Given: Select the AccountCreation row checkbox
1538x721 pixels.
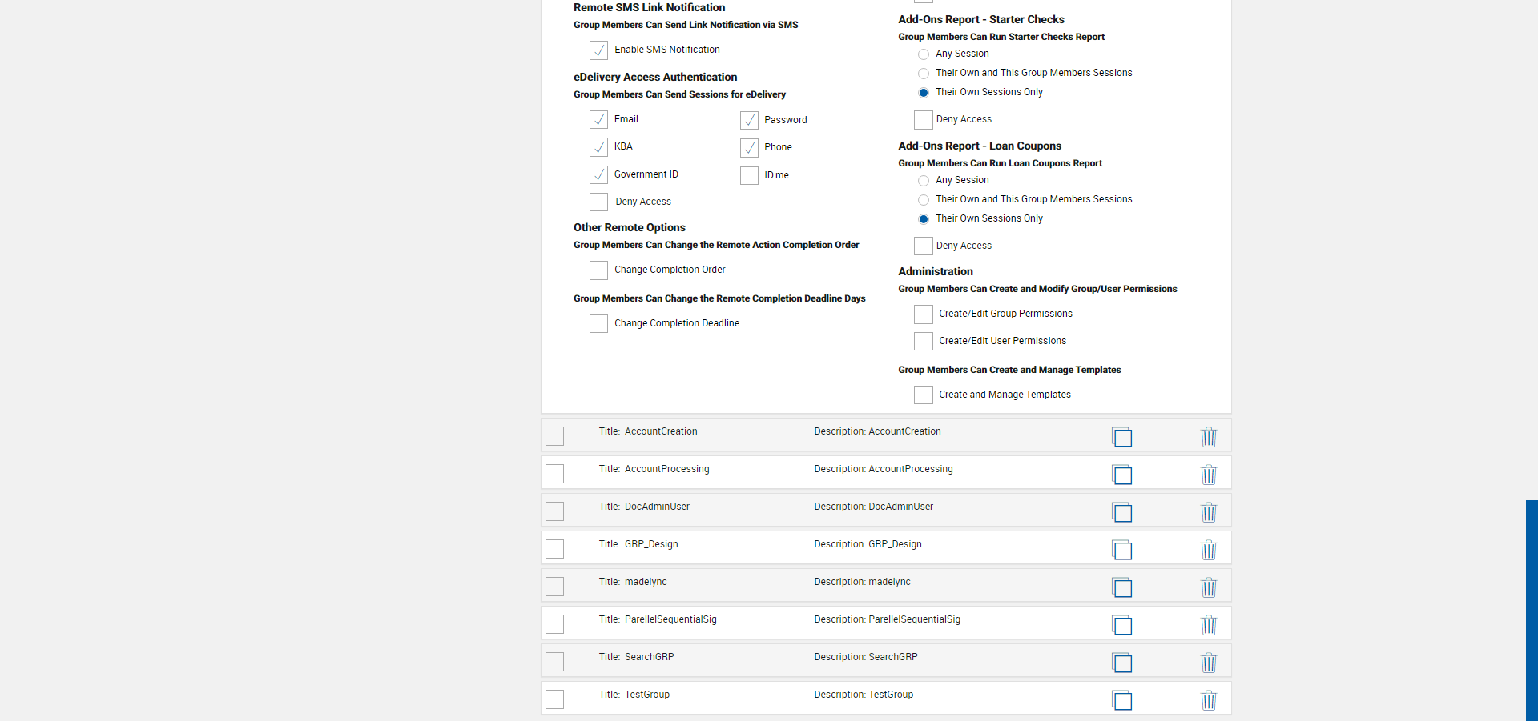Looking at the screenshot, I should [554, 436].
